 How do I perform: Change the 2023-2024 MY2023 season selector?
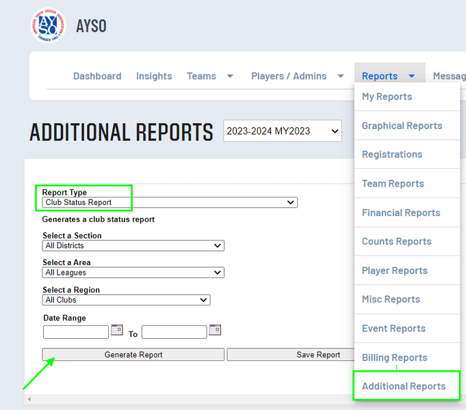282,131
